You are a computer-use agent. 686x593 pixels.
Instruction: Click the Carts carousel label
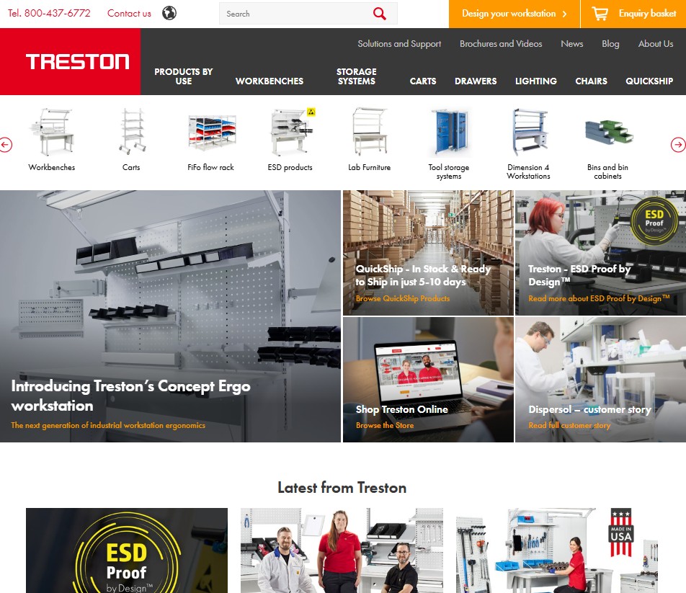tap(131, 167)
